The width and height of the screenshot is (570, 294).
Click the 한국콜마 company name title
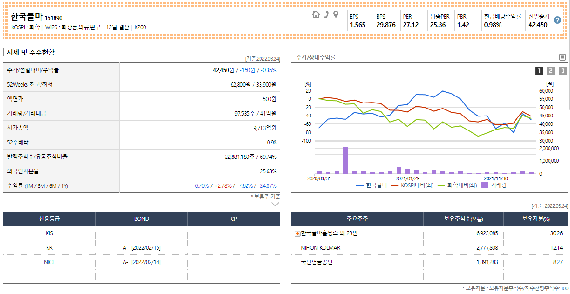pyautogui.click(x=27, y=16)
